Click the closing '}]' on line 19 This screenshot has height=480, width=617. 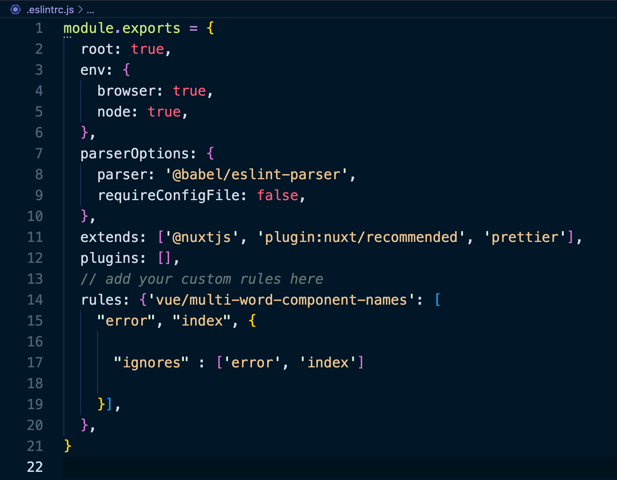click(x=105, y=404)
